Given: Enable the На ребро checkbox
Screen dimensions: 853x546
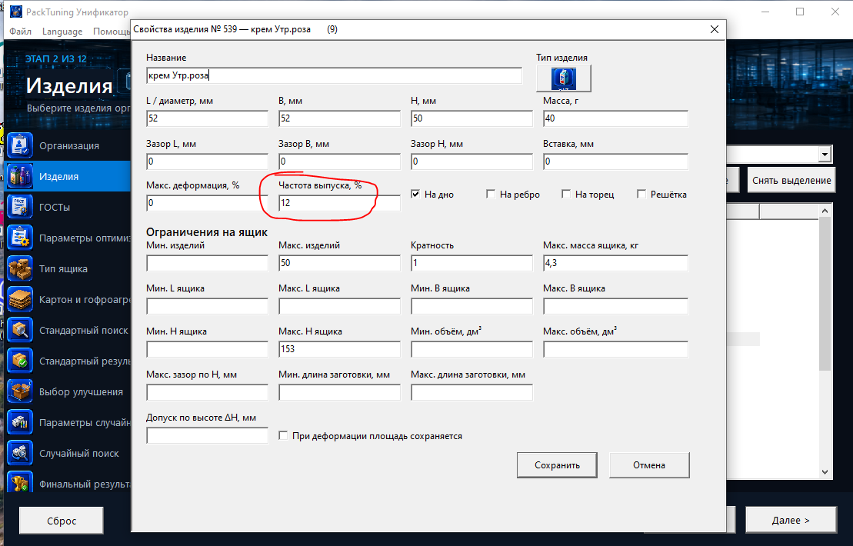Looking at the screenshot, I should 491,194.
